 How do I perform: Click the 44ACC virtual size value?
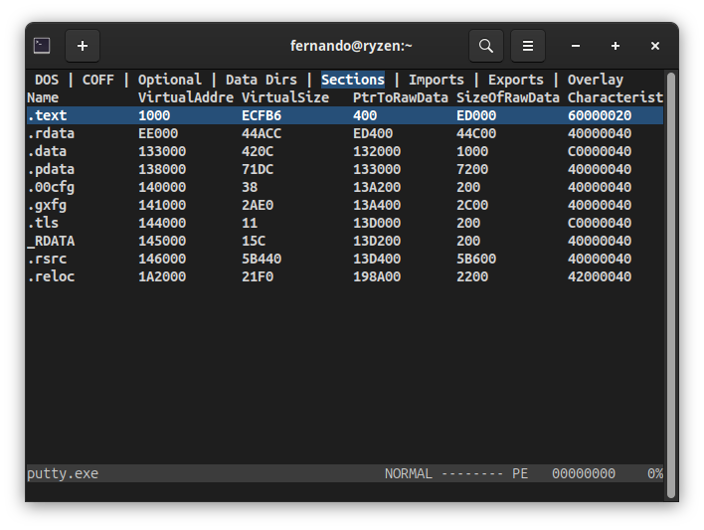pyautogui.click(x=262, y=133)
